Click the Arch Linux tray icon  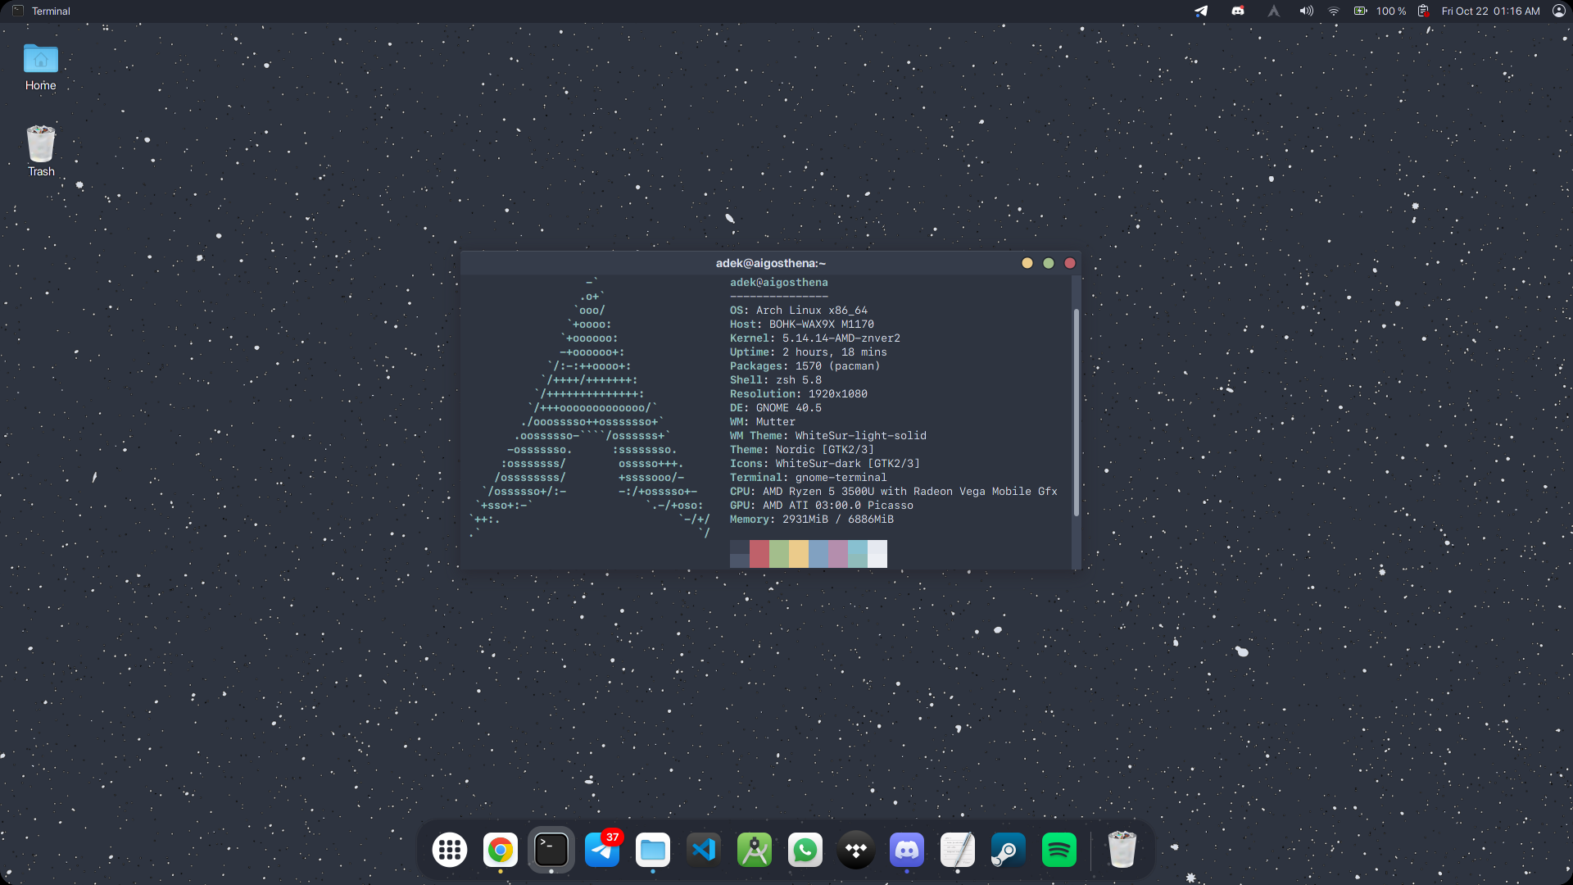tap(1273, 11)
